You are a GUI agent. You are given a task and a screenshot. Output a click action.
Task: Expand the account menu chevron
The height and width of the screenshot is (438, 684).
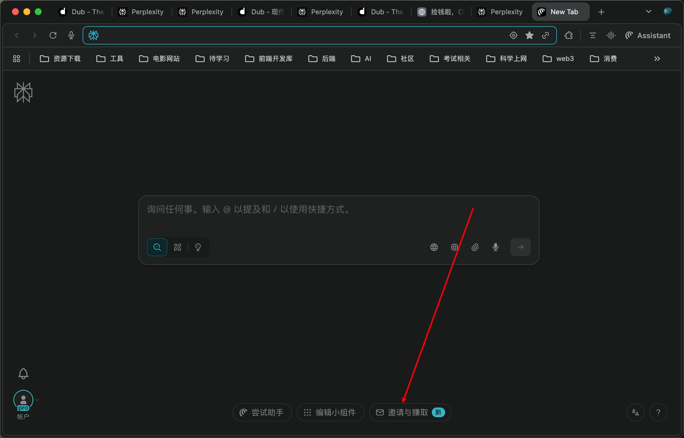pos(37,400)
